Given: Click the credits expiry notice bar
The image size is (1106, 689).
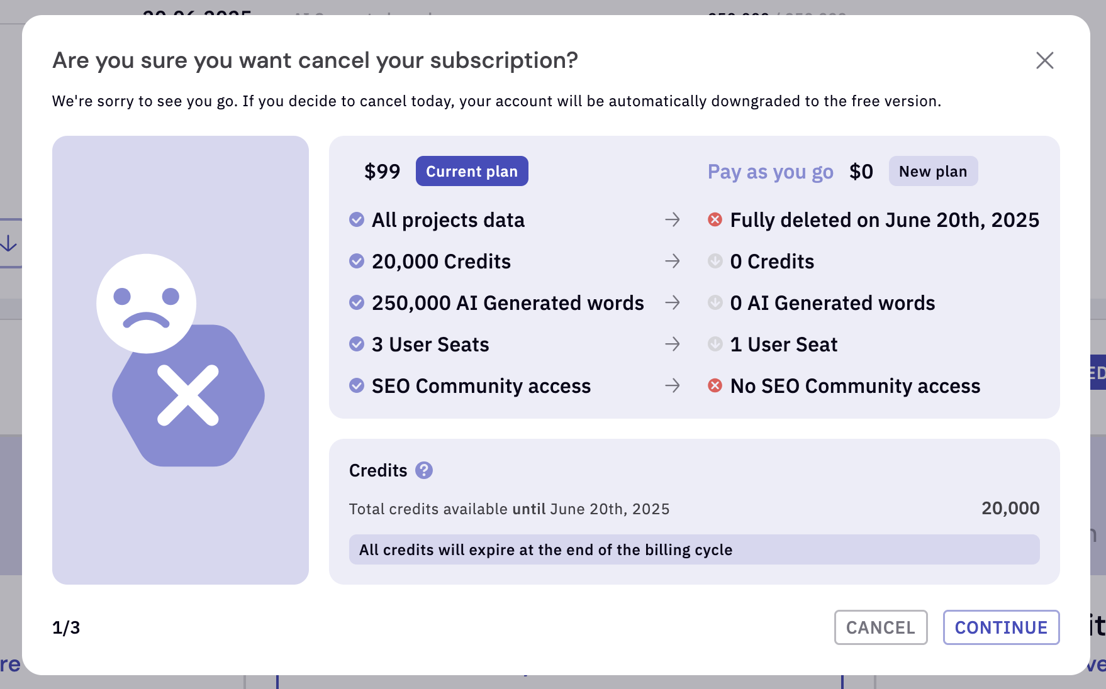Looking at the screenshot, I should pos(694,549).
